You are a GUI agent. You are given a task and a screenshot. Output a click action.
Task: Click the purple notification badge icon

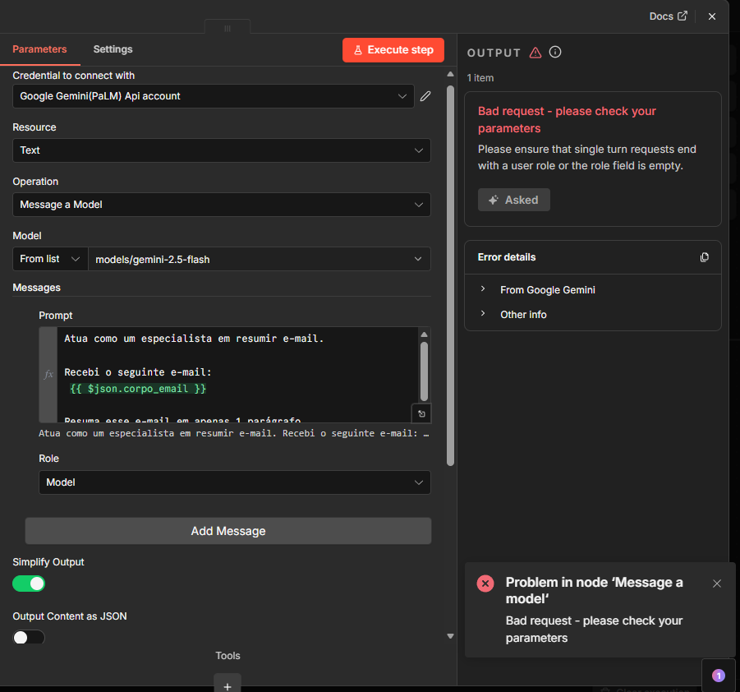718,676
